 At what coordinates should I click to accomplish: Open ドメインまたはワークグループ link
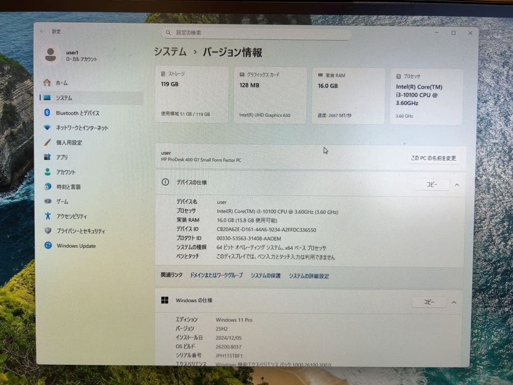pos(217,275)
